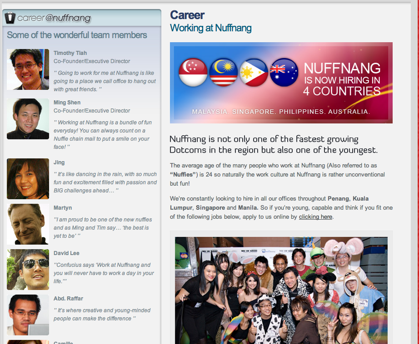
Task: Click the name 'Martyn'
Action: (63, 208)
